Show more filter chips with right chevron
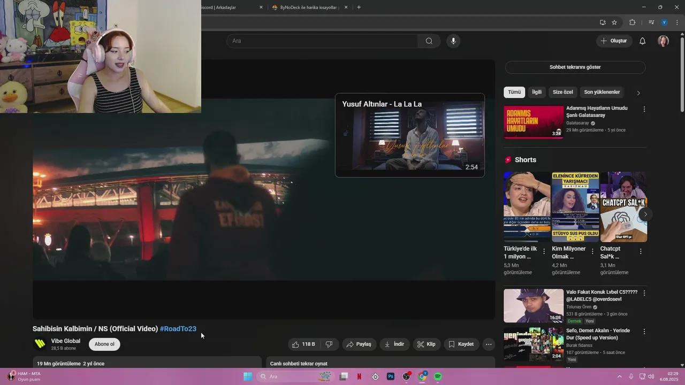This screenshot has width=685, height=385. tap(638, 93)
